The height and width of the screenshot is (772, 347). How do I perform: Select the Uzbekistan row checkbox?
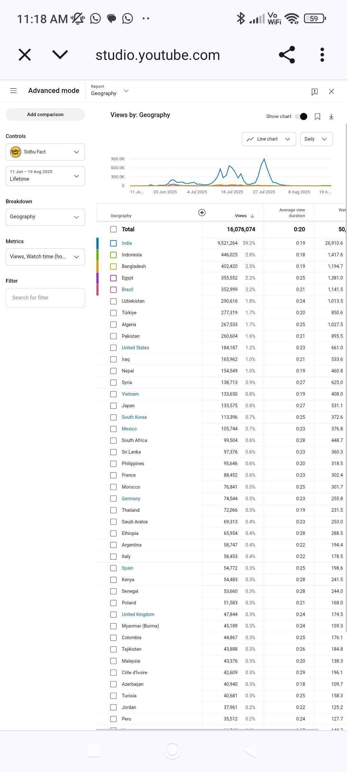(x=113, y=301)
